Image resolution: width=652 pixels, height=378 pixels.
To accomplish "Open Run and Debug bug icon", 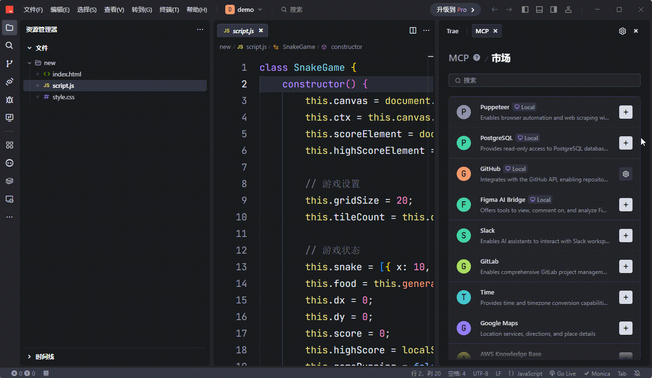I will point(9,100).
